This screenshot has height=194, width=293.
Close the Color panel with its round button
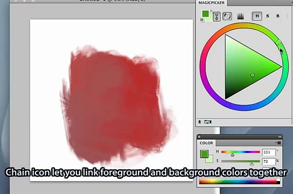click(199, 137)
